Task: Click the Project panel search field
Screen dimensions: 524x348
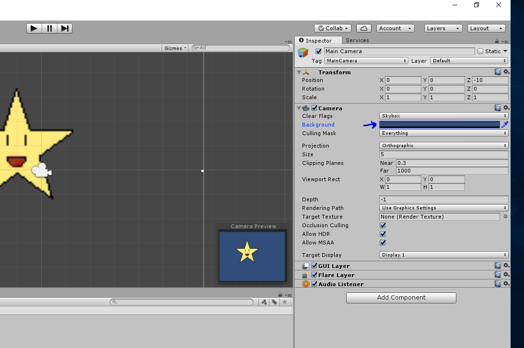Action: [x=182, y=302]
